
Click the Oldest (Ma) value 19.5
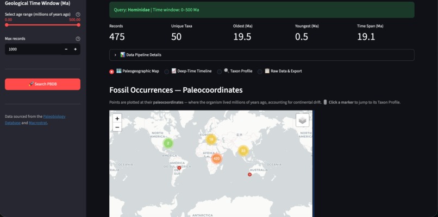242,36
